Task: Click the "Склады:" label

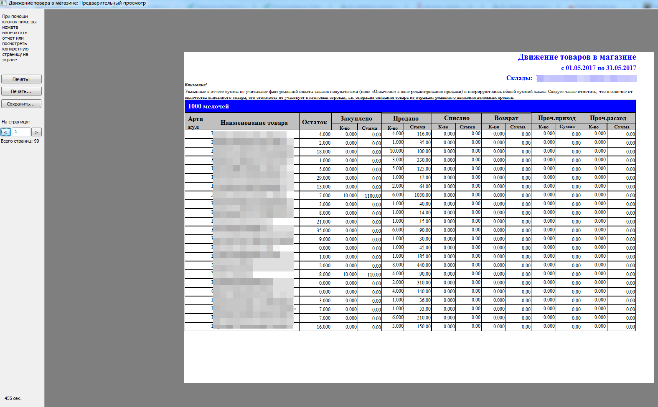Action: (x=519, y=78)
